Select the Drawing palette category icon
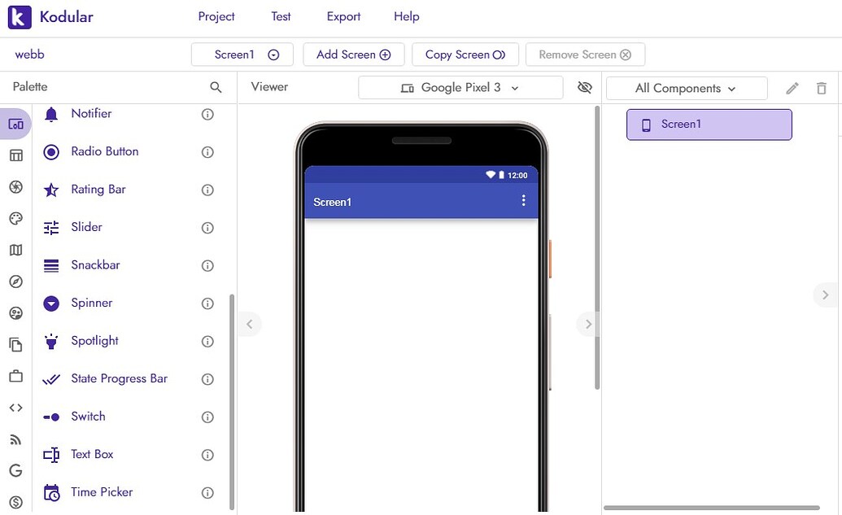Viewport: 842px width, 515px height. 16,219
